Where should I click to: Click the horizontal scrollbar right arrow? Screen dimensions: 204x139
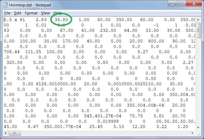tap(193, 133)
